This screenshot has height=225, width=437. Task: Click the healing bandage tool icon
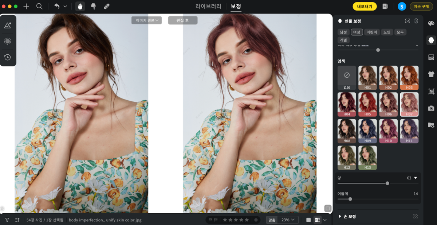106,6
